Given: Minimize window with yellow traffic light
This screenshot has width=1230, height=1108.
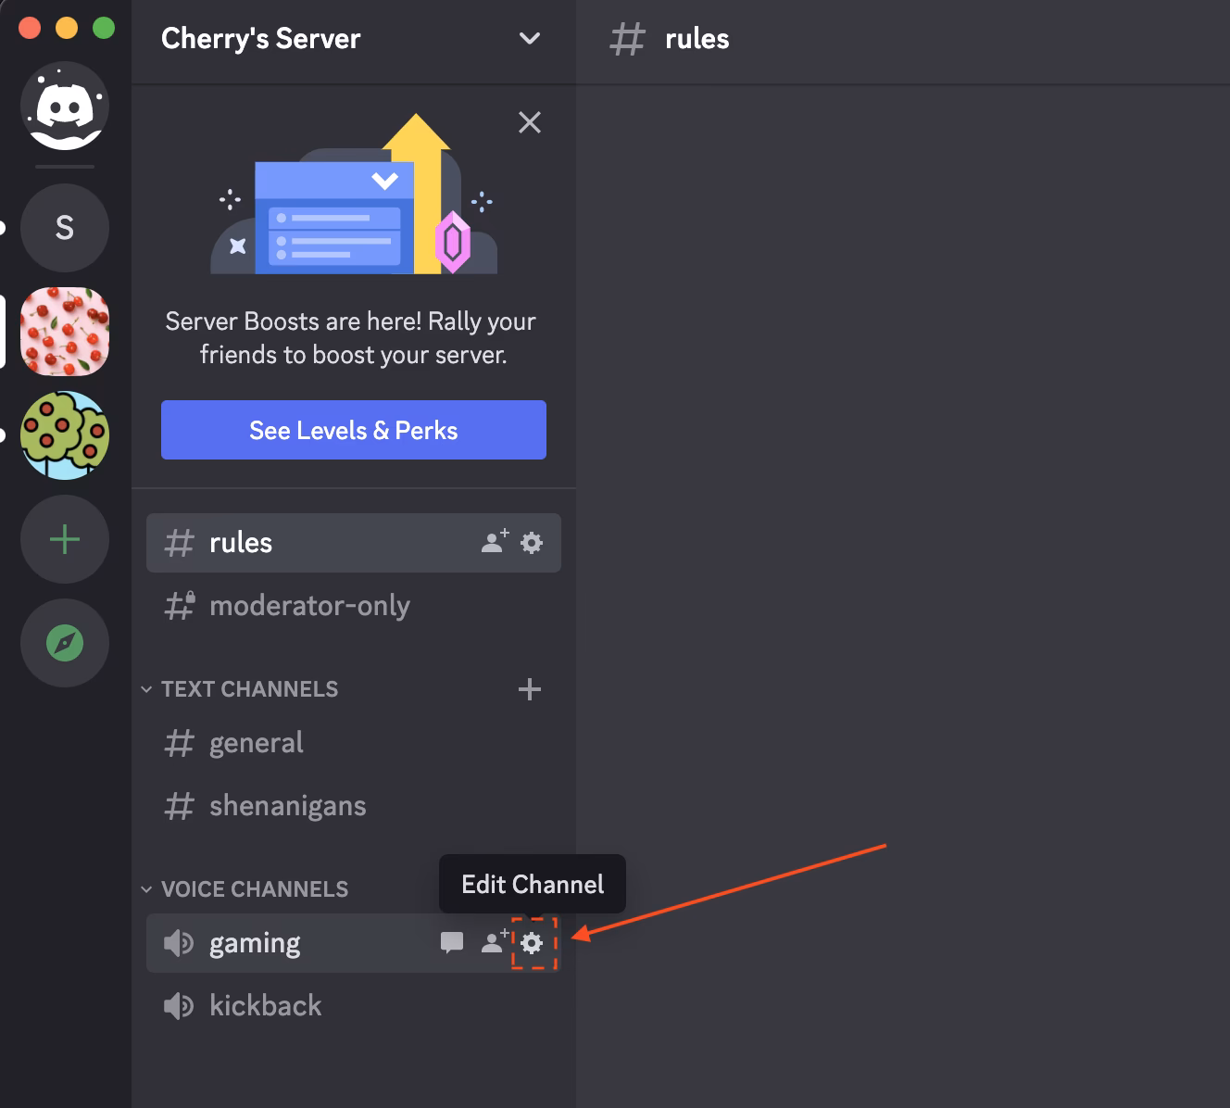Looking at the screenshot, I should (67, 28).
